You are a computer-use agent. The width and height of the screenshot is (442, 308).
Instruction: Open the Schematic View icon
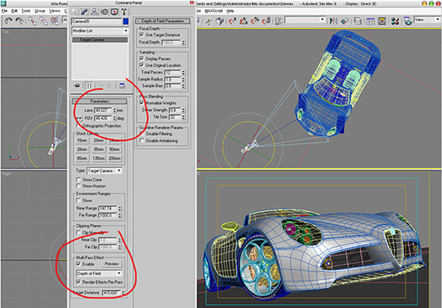pyautogui.click(x=382, y=21)
